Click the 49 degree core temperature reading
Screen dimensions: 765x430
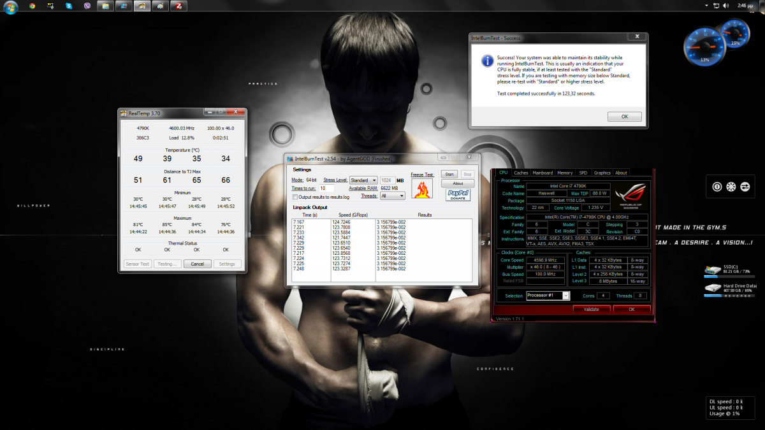point(138,159)
